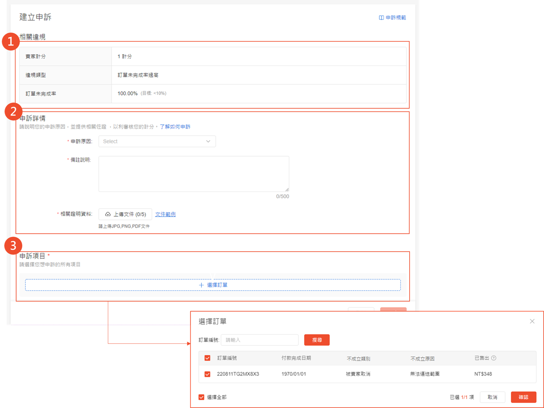Click the upload cloud icon for 相關證明資料

click(108, 214)
